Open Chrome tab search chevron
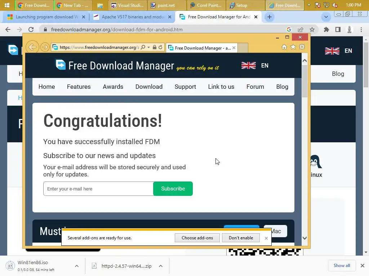The width and height of the screenshot is (369, 276). (326, 17)
